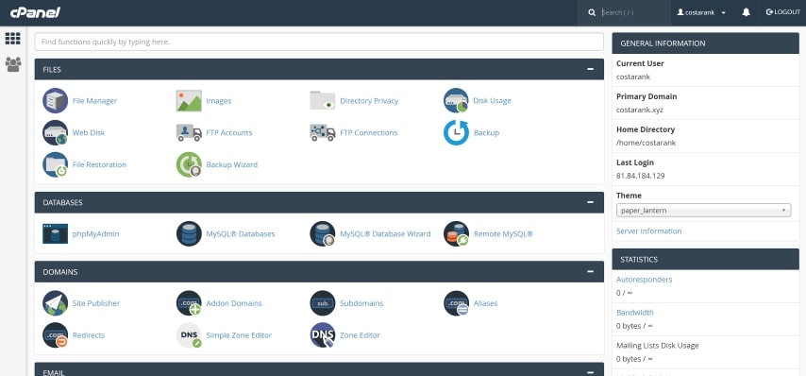Click the Disk Usage icon

click(456, 101)
